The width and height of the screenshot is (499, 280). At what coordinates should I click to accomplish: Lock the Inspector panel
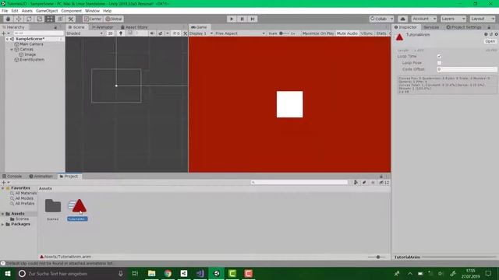pos(489,27)
